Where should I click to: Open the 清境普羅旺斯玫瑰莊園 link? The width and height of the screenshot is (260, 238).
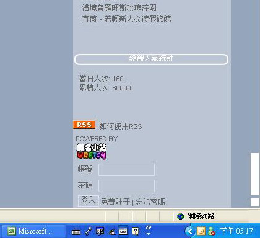click(x=119, y=8)
